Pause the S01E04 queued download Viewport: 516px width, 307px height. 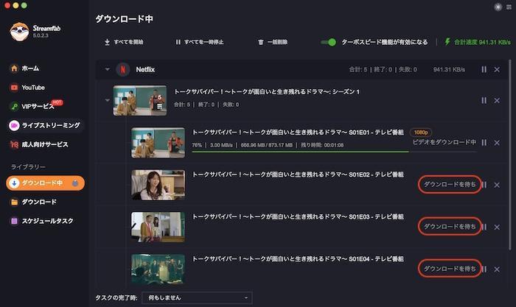click(484, 269)
